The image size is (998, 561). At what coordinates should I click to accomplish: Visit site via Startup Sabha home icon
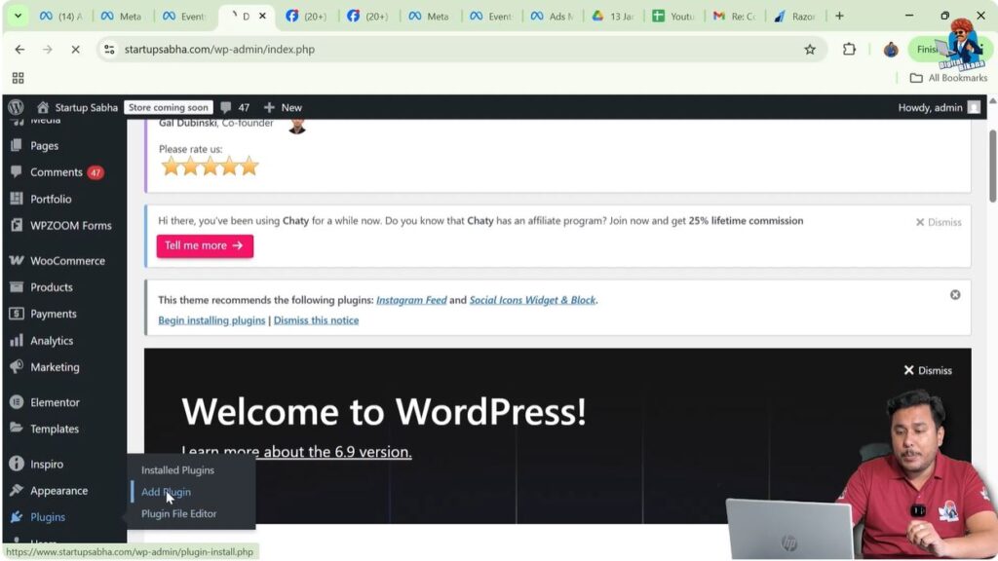43,107
